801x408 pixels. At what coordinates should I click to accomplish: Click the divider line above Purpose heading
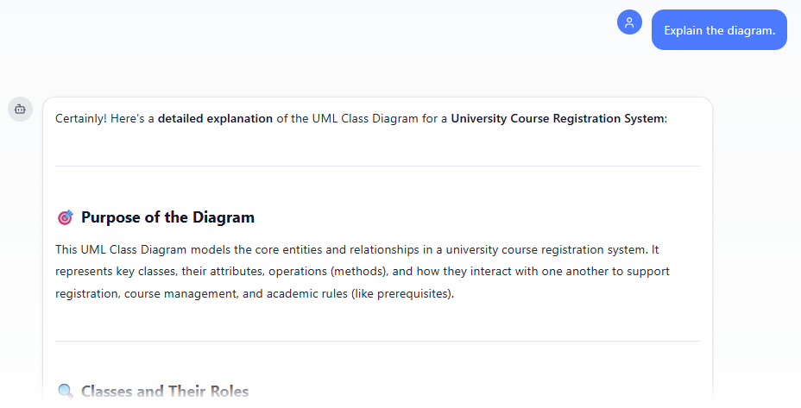point(377,166)
